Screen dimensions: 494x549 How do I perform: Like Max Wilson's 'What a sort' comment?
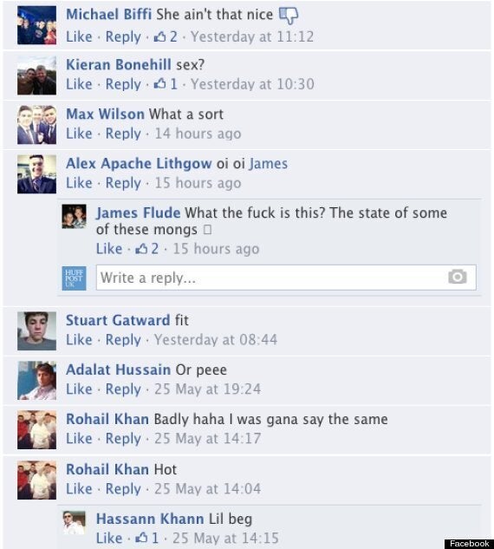[x=79, y=134]
